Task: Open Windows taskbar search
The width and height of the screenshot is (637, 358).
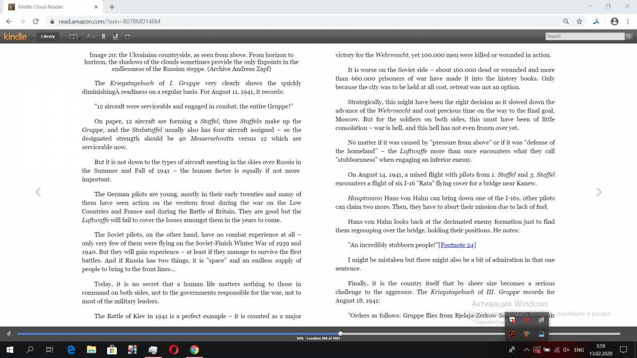Action: [30, 350]
